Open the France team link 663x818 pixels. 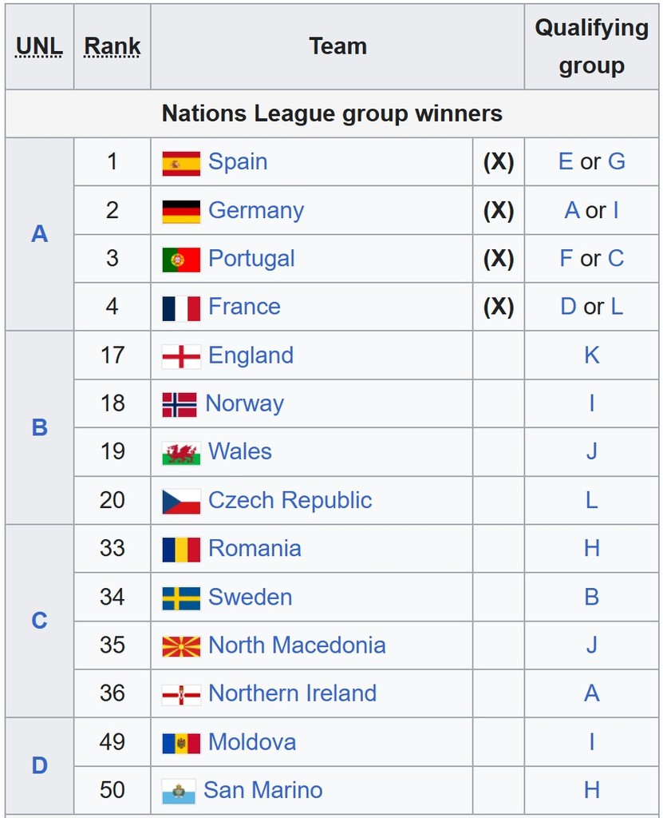244,306
